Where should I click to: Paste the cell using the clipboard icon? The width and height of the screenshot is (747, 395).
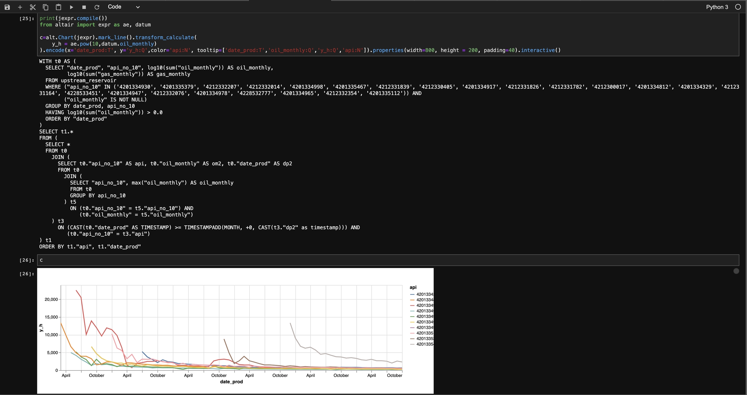coord(58,7)
